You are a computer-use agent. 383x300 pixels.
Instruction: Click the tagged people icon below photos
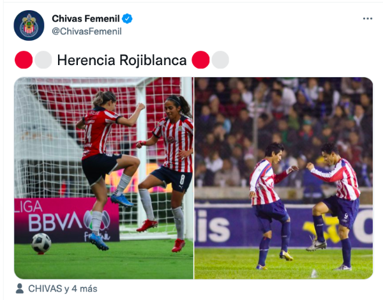point(20,289)
